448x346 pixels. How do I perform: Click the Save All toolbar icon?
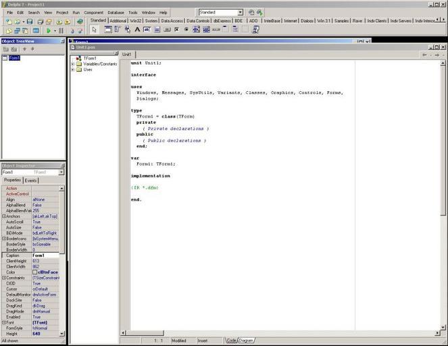click(41, 22)
